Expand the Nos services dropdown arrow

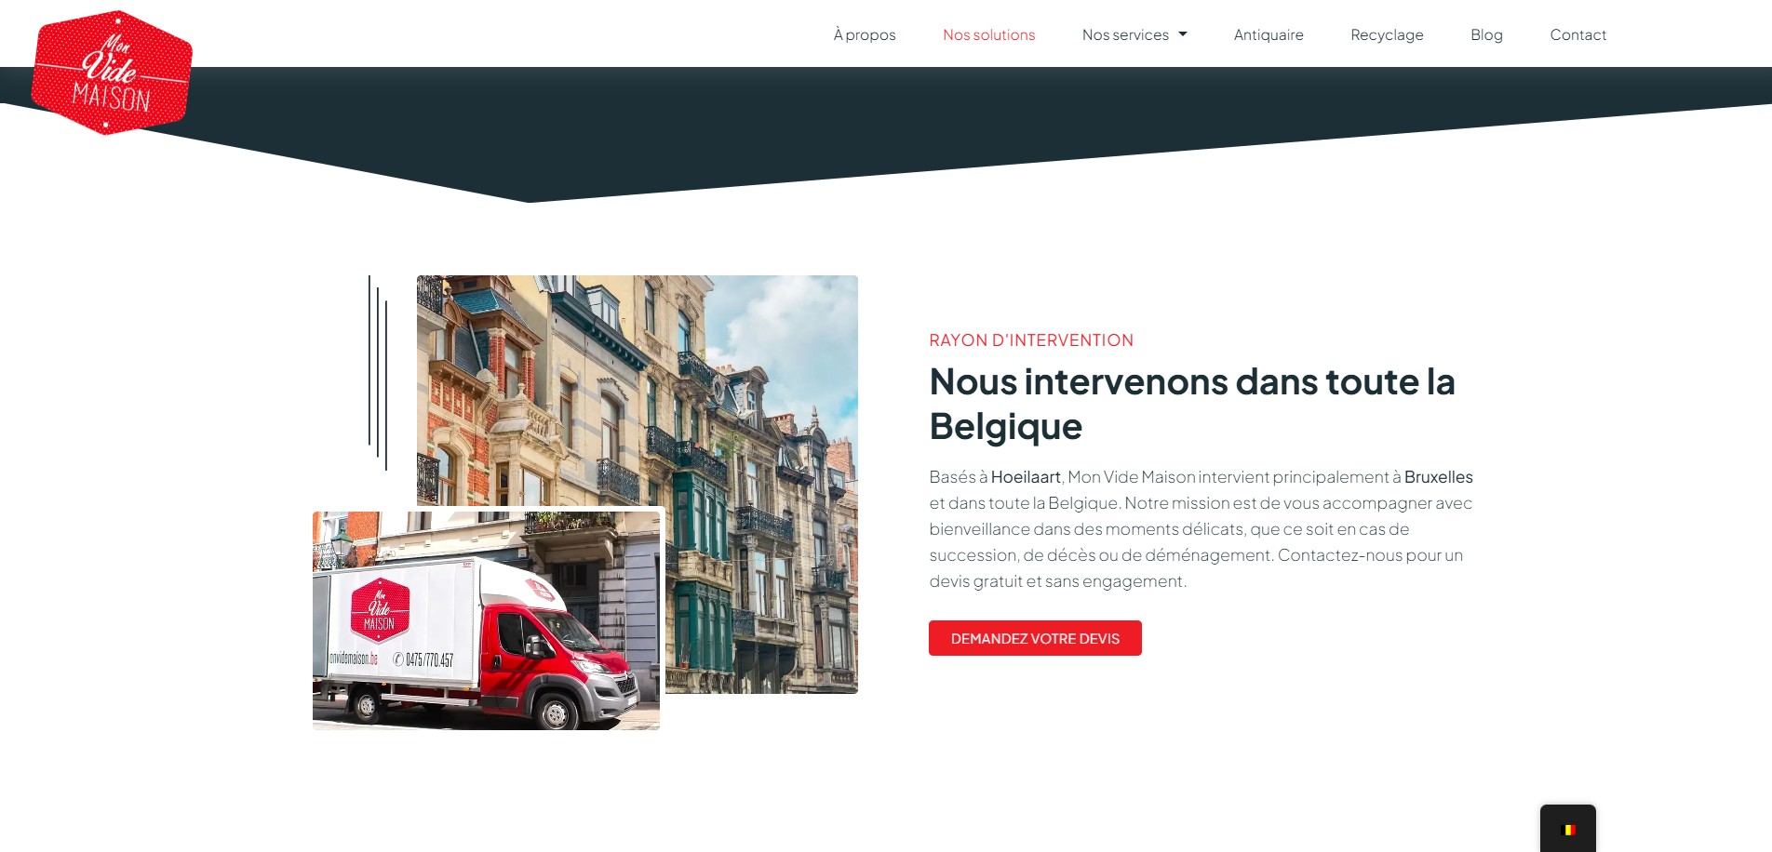tap(1183, 34)
